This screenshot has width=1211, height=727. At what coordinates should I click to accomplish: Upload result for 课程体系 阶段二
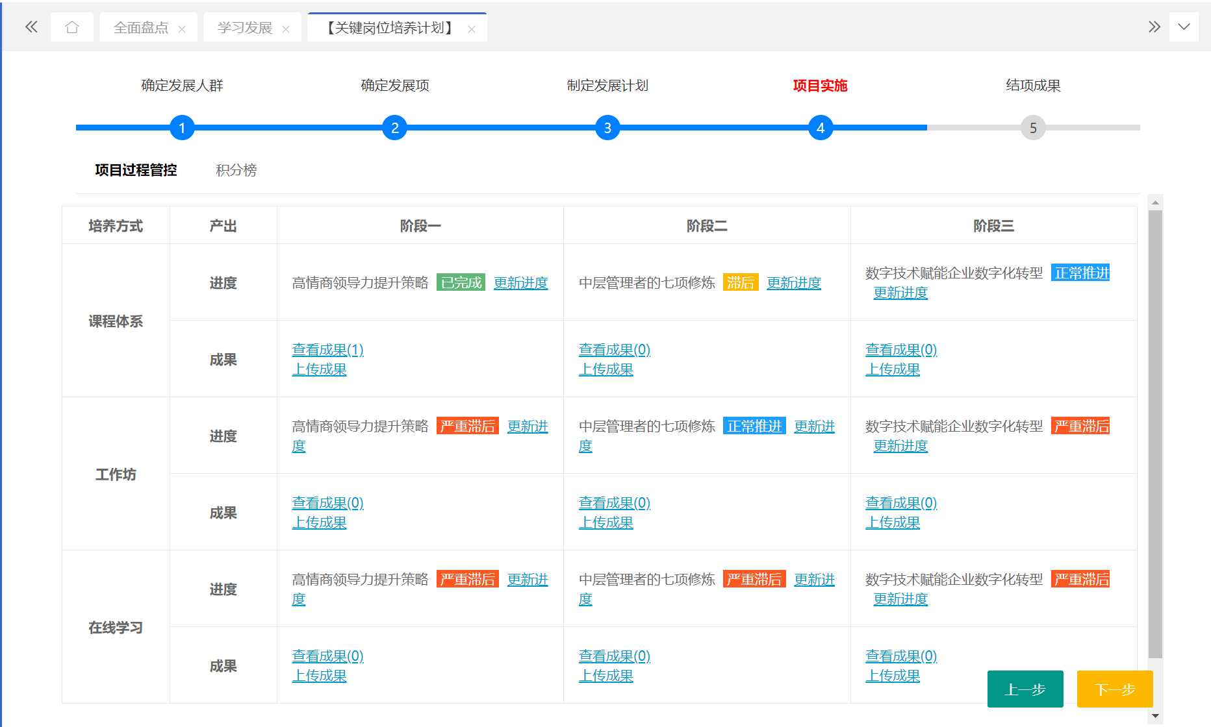(605, 369)
